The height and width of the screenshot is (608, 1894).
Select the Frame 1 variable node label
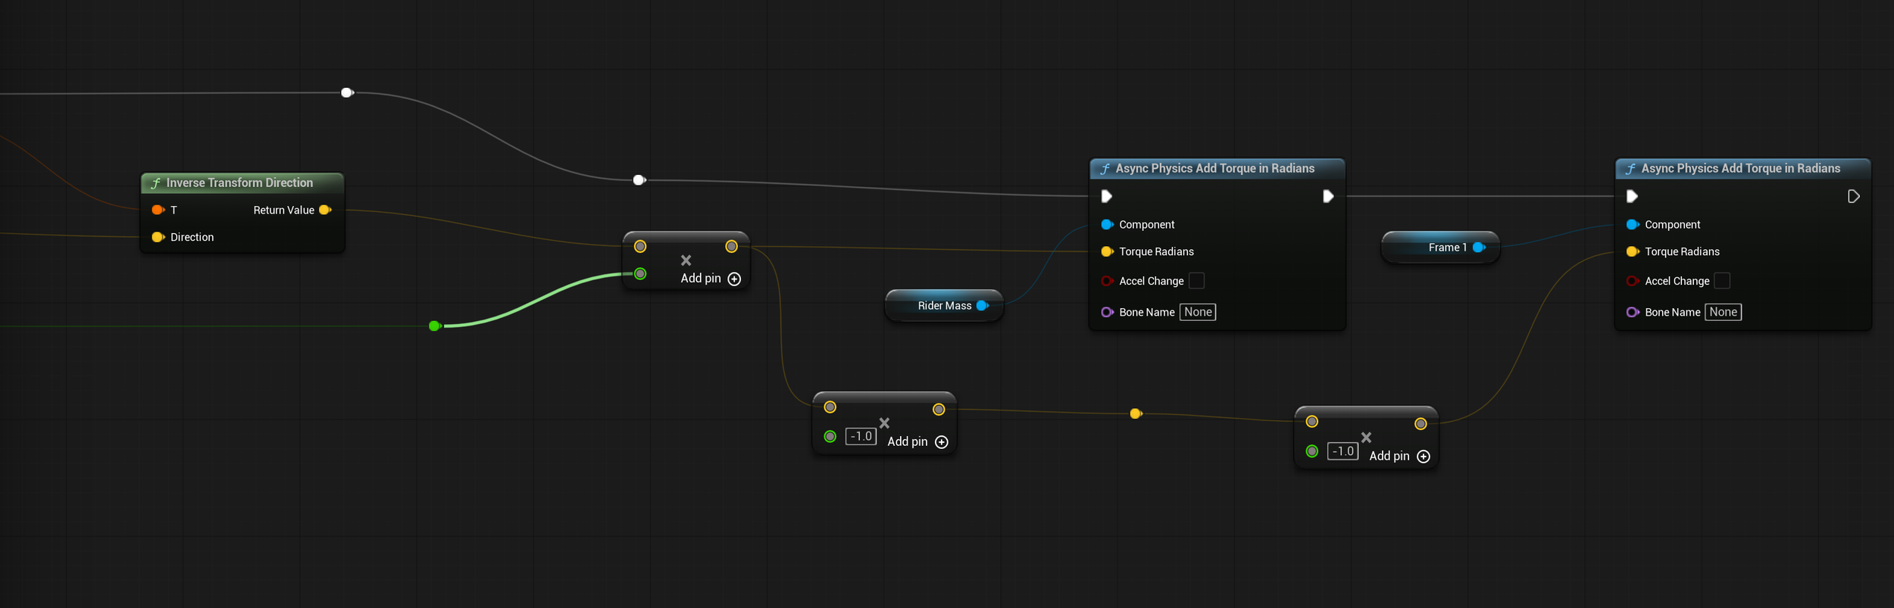1447,248
